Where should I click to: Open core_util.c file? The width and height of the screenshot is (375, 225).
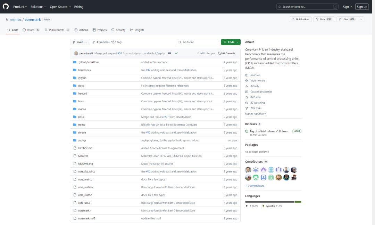tap(84, 203)
